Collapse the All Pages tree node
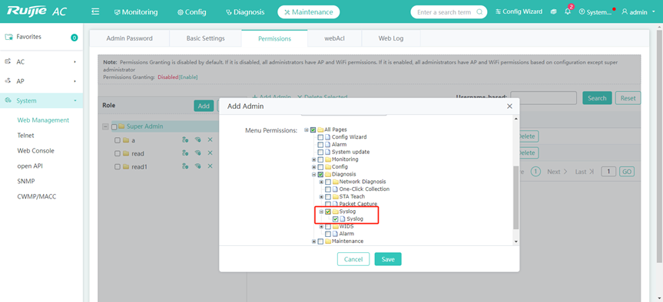 (306, 130)
